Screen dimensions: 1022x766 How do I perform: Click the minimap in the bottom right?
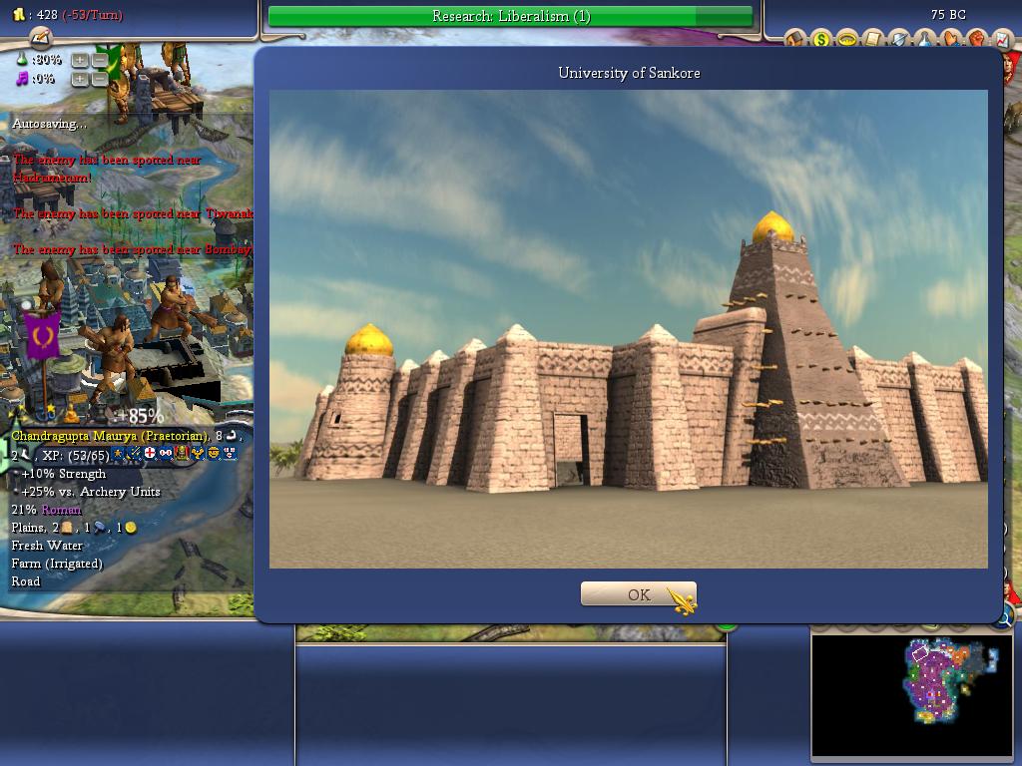910,695
